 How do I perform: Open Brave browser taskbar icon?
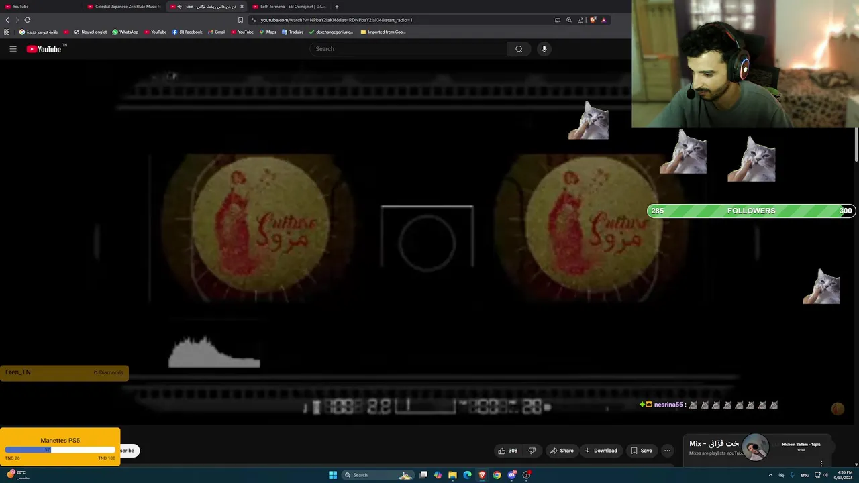pos(482,475)
